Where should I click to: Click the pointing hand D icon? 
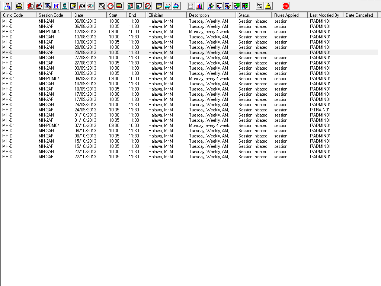point(82,6)
